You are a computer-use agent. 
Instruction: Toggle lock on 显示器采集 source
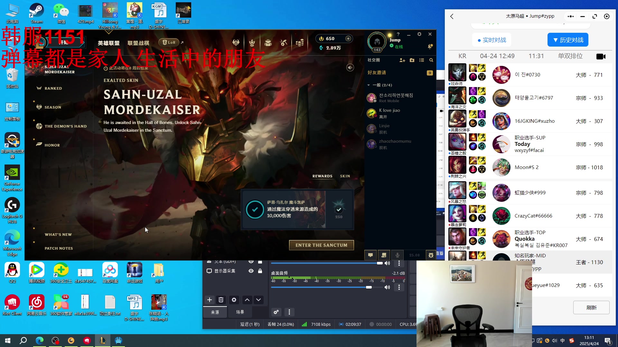coord(260,271)
